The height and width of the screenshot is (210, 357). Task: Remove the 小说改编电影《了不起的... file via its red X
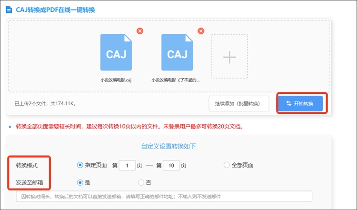(x=201, y=31)
